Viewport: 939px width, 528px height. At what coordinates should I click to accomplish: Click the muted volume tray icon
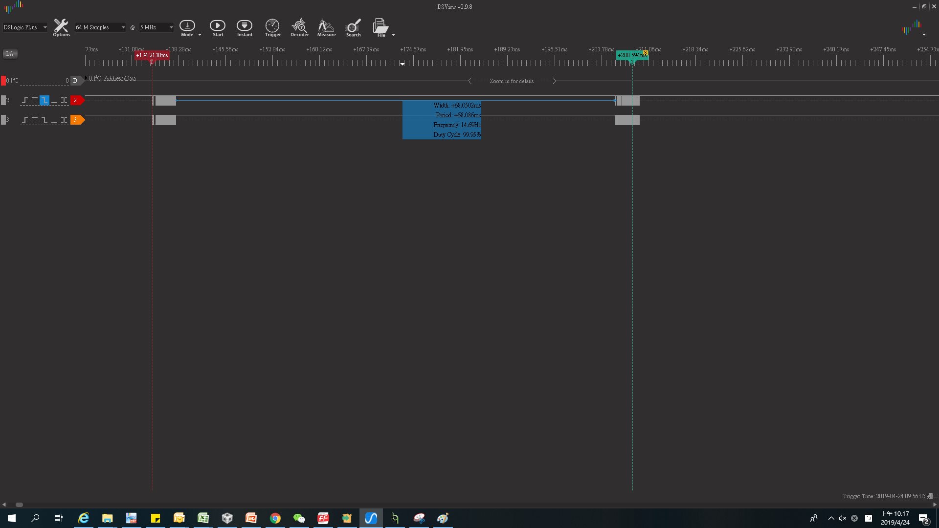tap(843, 518)
